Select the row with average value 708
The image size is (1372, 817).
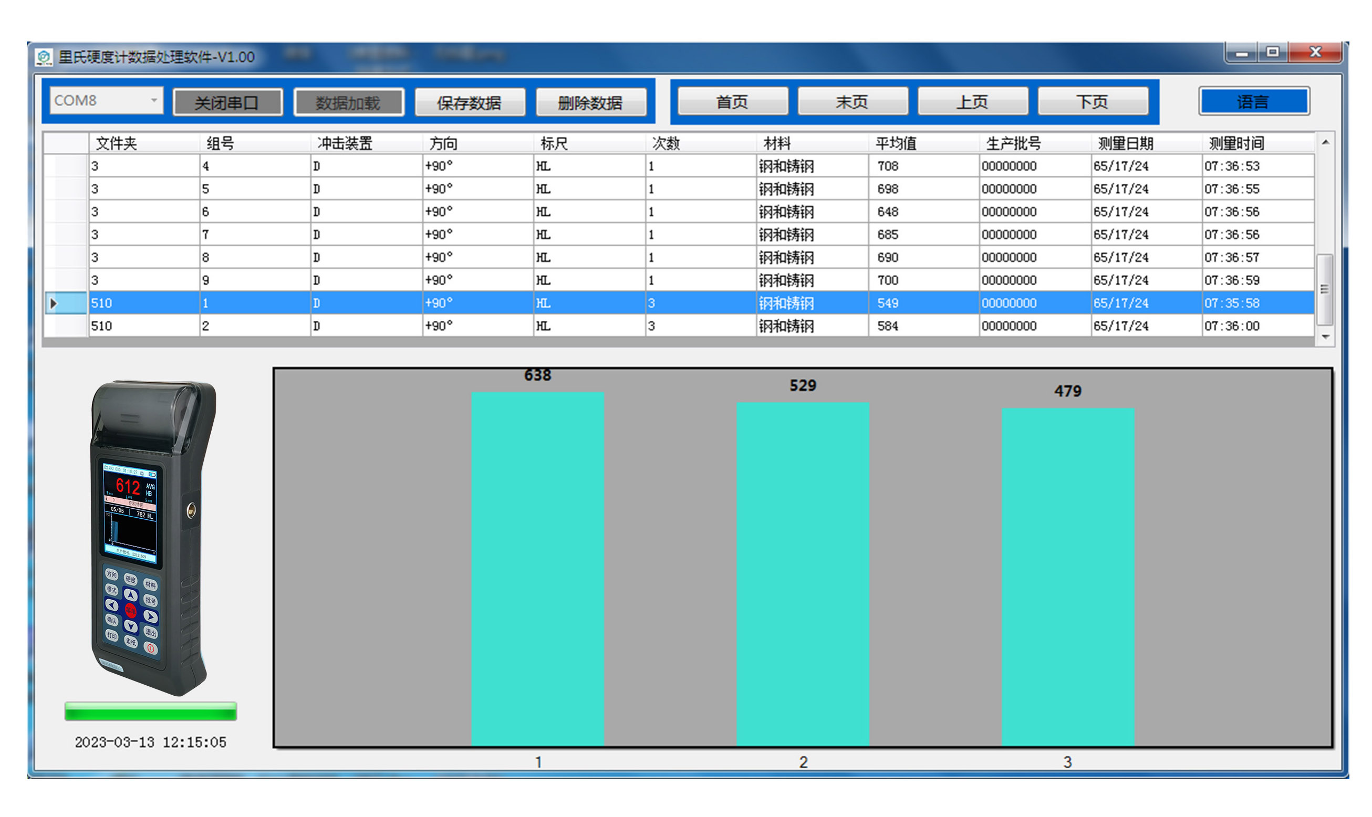click(888, 166)
